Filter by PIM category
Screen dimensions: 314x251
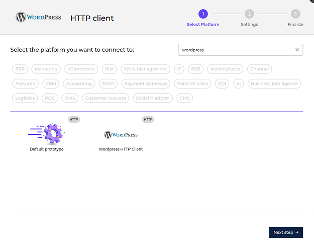point(110,69)
